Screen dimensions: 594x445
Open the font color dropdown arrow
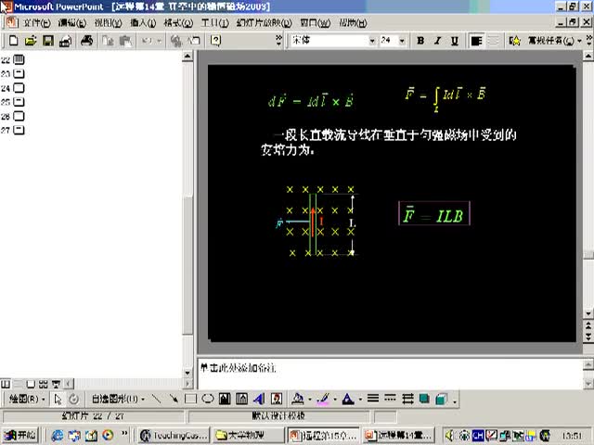click(360, 399)
